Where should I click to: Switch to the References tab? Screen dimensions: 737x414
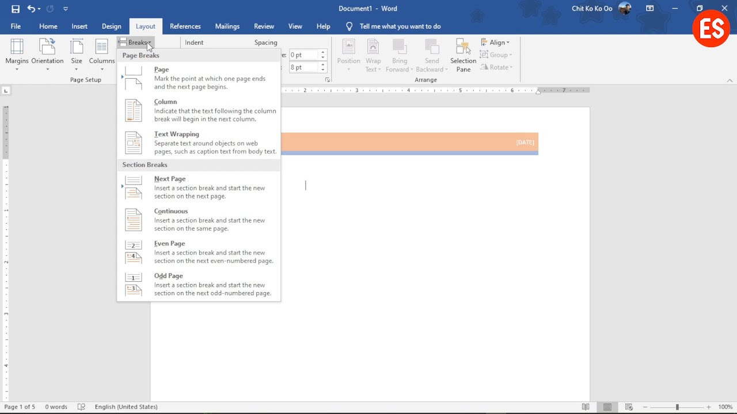point(185,26)
